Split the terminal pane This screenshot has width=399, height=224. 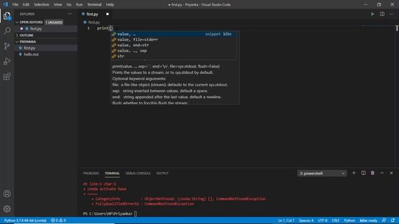(x=363, y=173)
